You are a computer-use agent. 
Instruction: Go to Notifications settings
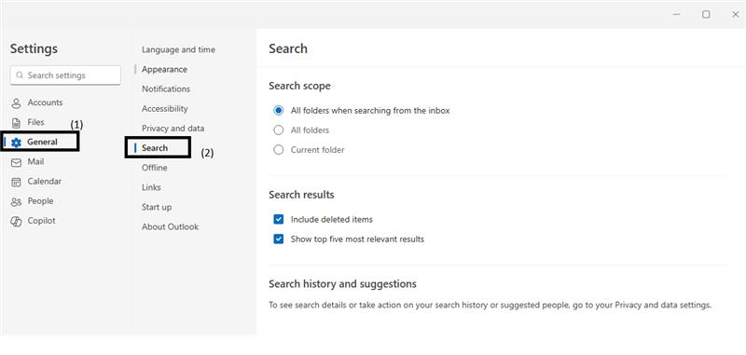pos(166,89)
